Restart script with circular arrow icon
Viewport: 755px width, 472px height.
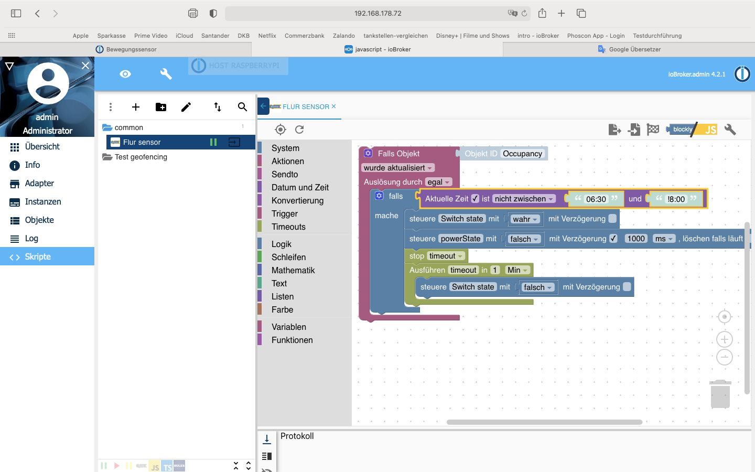click(x=299, y=130)
